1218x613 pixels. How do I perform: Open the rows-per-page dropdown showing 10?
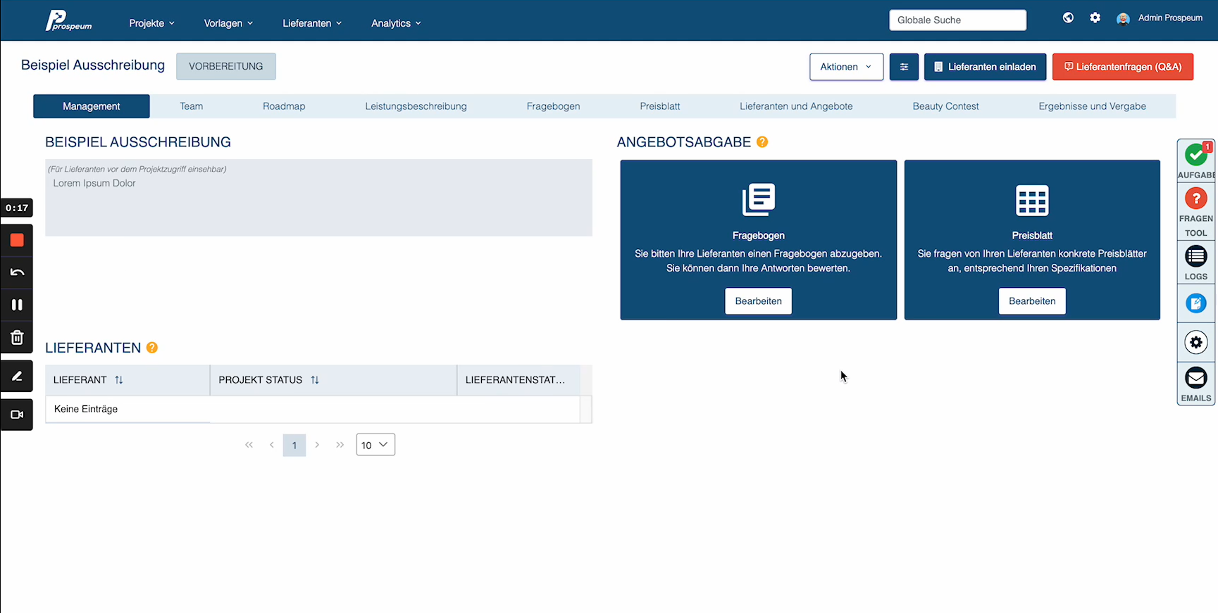[x=375, y=445]
